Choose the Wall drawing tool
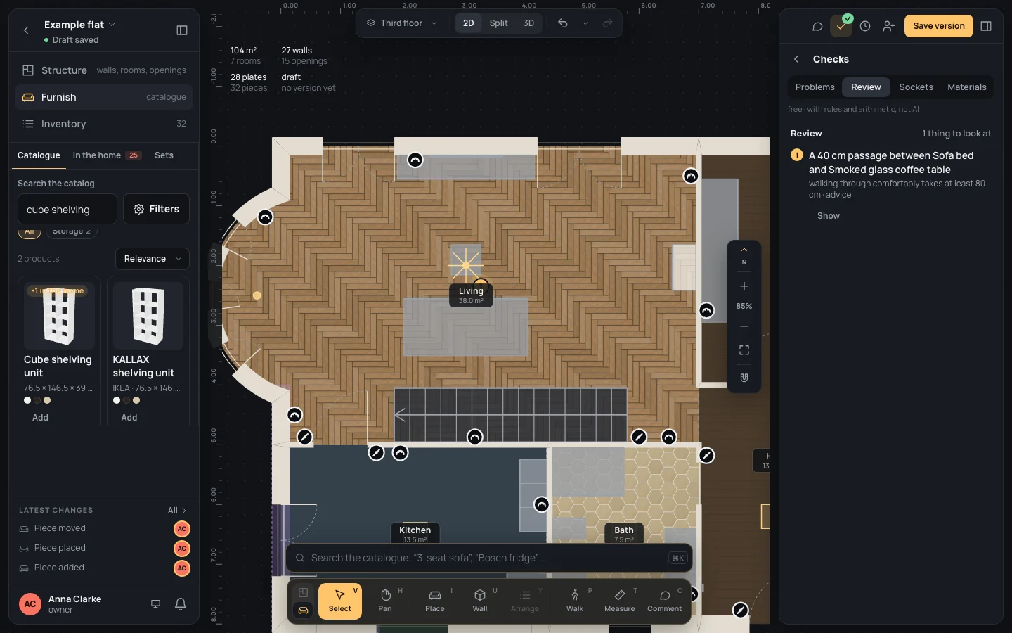Image resolution: width=1012 pixels, height=633 pixels. 480,601
